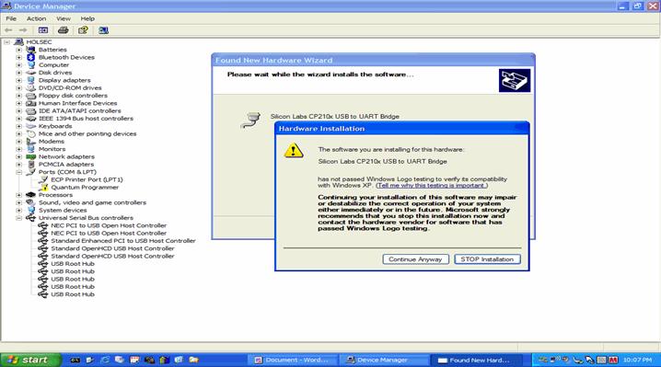Click the Hardware Installation dialog title bar
661x367 pixels.
coord(401,129)
